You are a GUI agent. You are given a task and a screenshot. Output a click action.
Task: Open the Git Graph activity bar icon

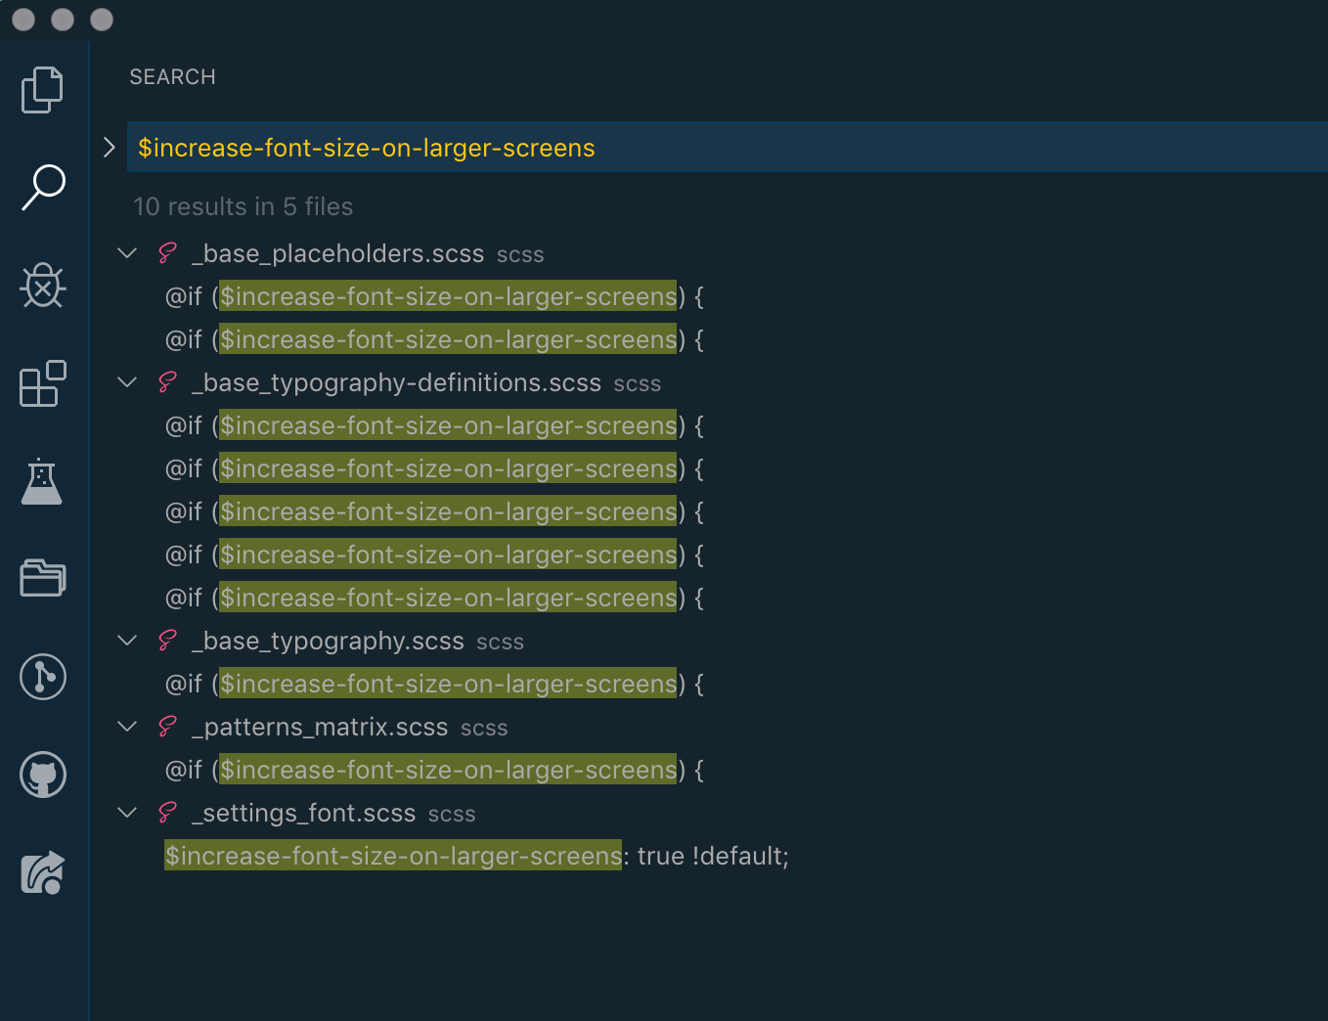click(x=42, y=676)
